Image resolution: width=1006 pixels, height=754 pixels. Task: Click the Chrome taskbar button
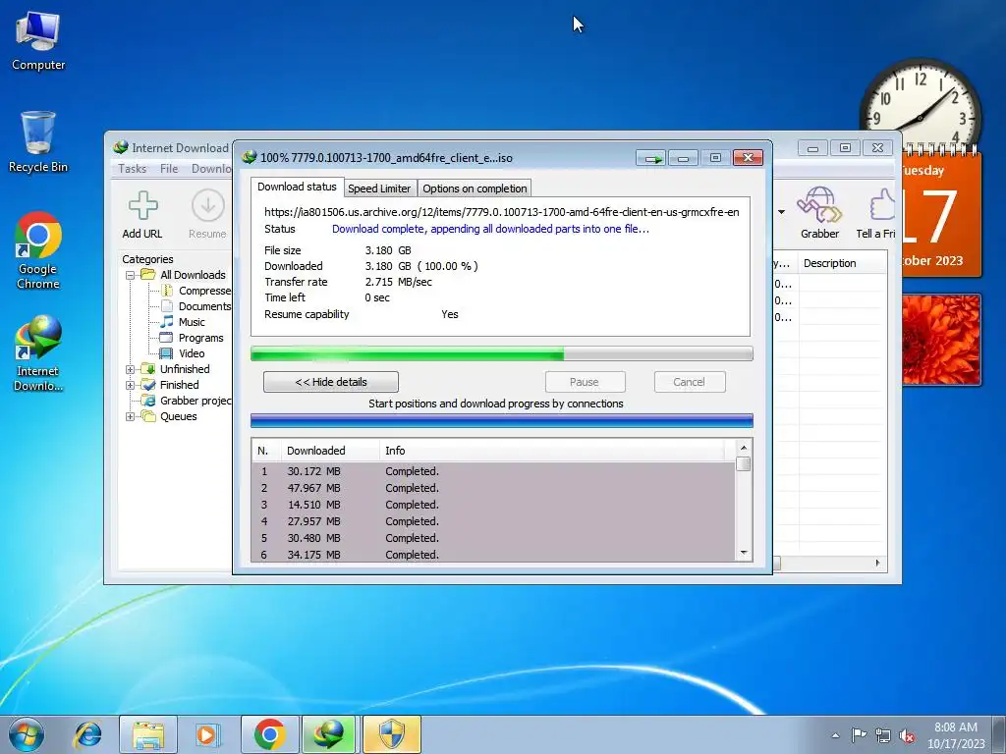click(x=269, y=734)
